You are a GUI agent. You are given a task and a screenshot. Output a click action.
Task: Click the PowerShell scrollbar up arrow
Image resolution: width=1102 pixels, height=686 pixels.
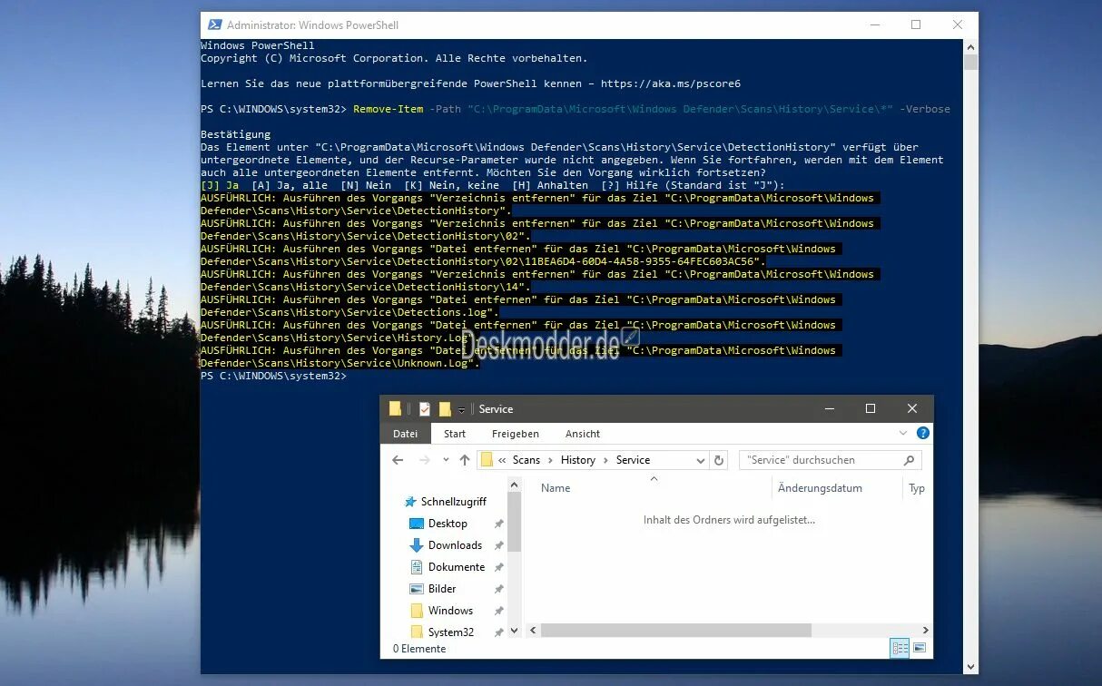click(x=970, y=46)
